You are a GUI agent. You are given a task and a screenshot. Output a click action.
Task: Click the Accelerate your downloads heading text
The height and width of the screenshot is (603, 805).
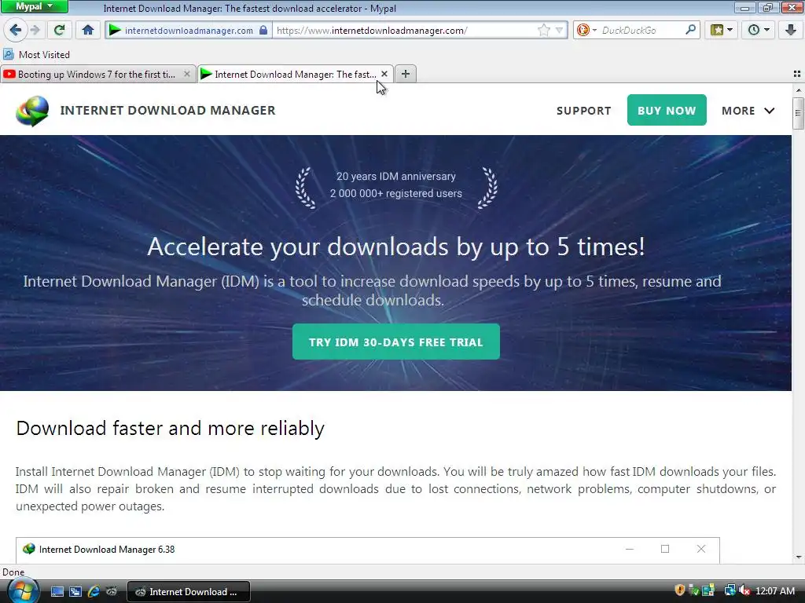[396, 247]
